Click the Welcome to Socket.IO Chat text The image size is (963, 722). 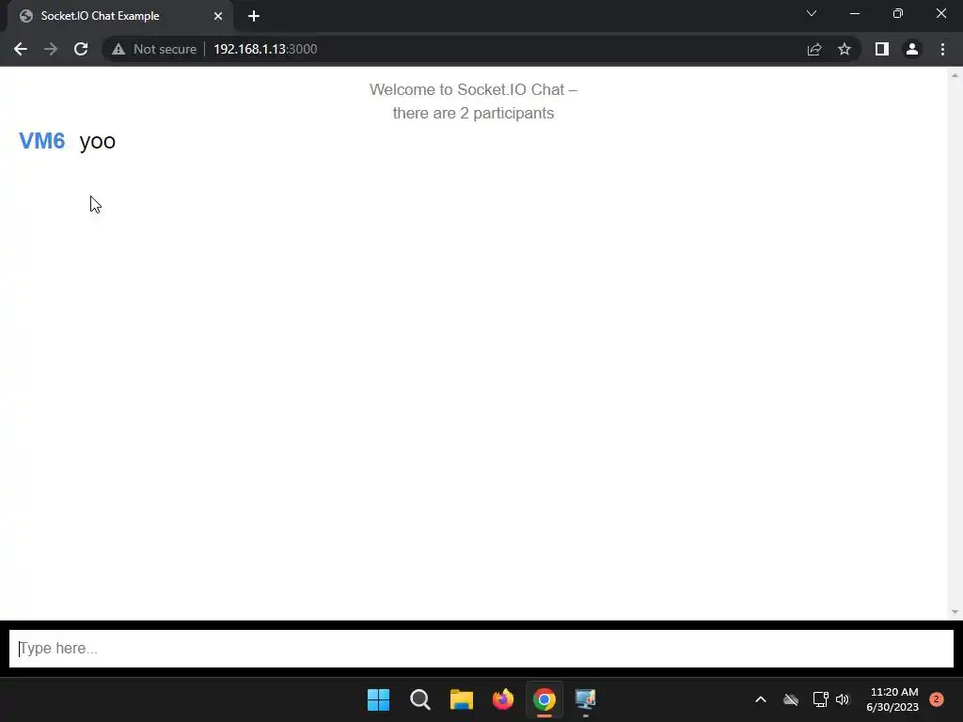473,89
